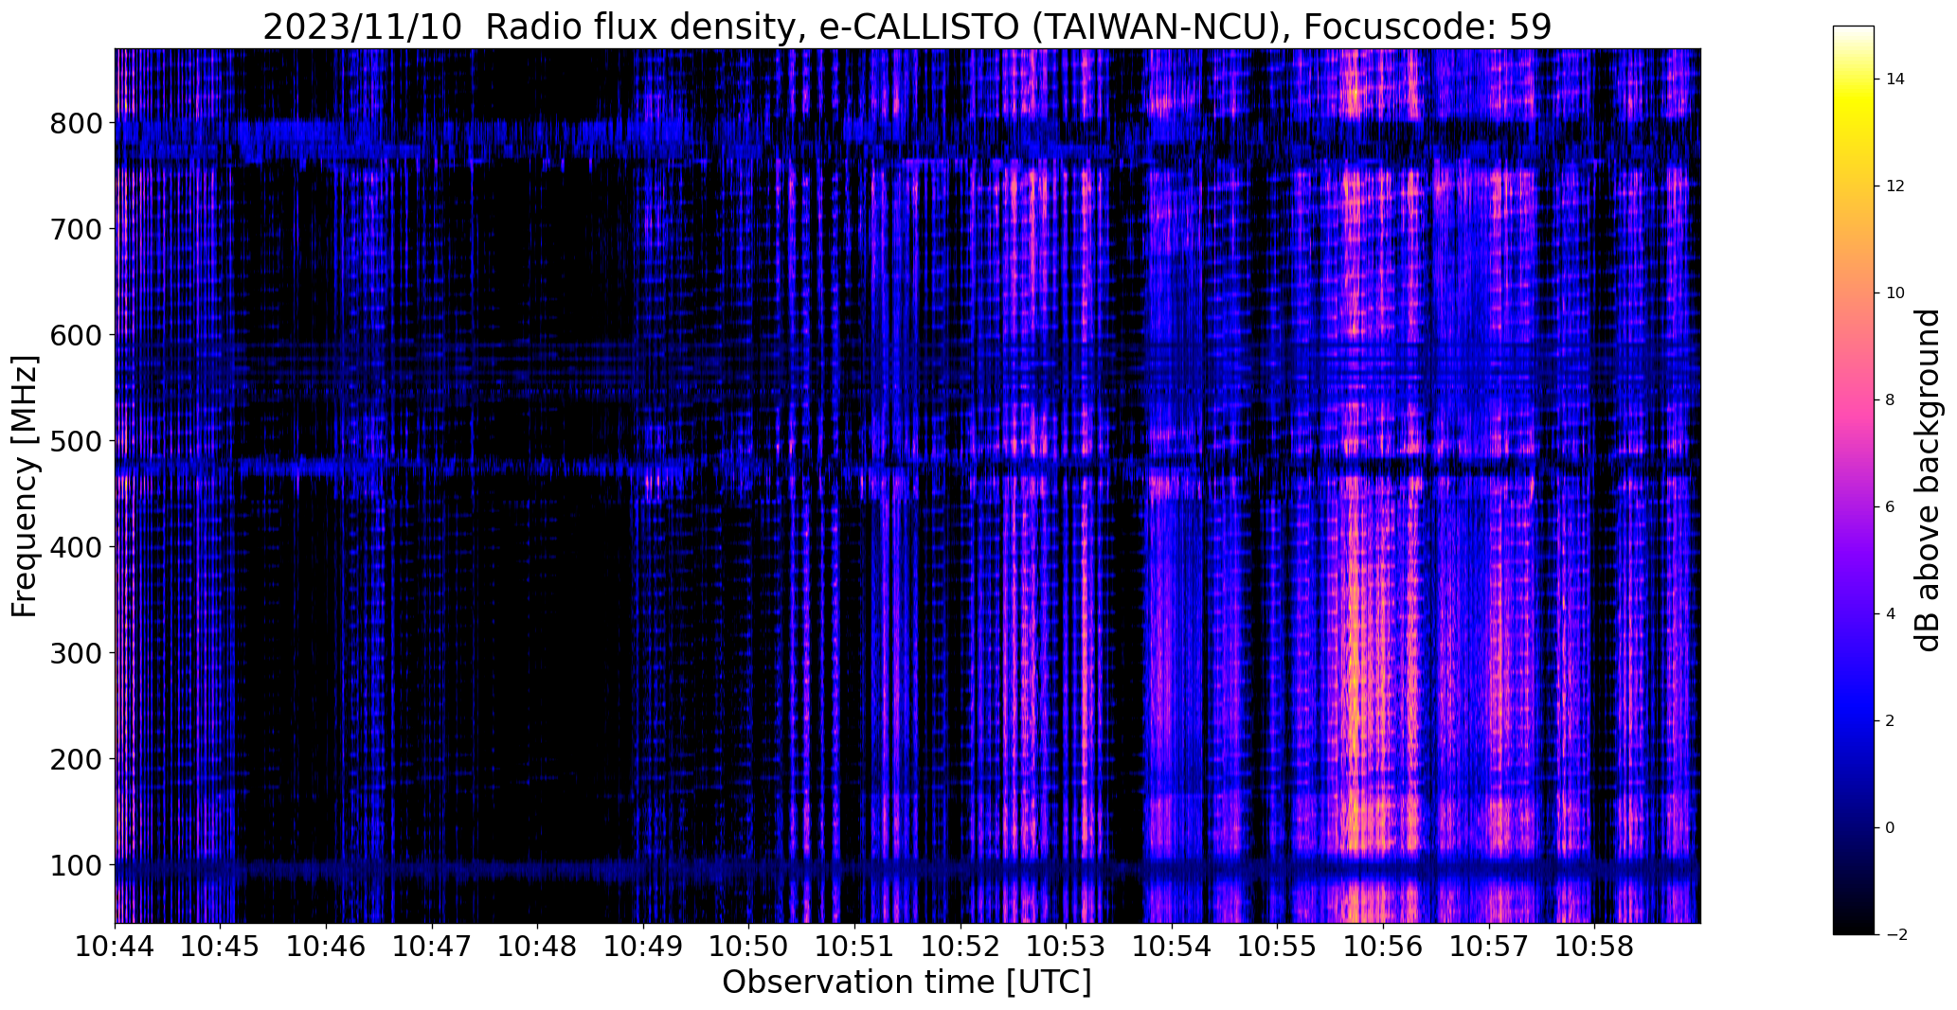Click the 10:48 time tick label
The height and width of the screenshot is (1010, 1957).
(538, 946)
